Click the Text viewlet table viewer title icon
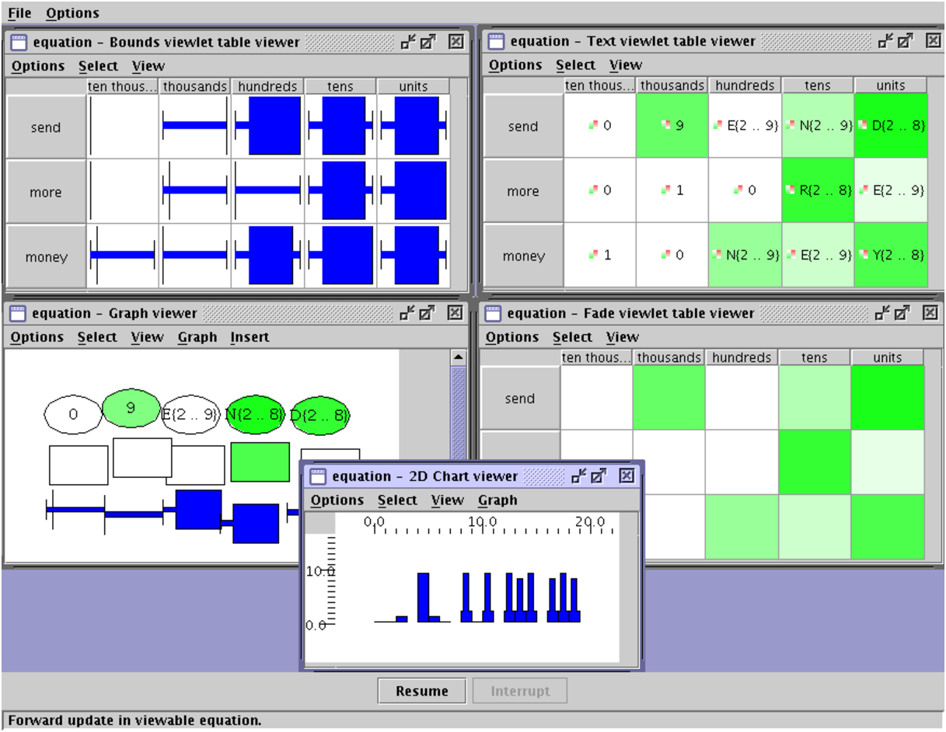 pyautogui.click(x=495, y=41)
